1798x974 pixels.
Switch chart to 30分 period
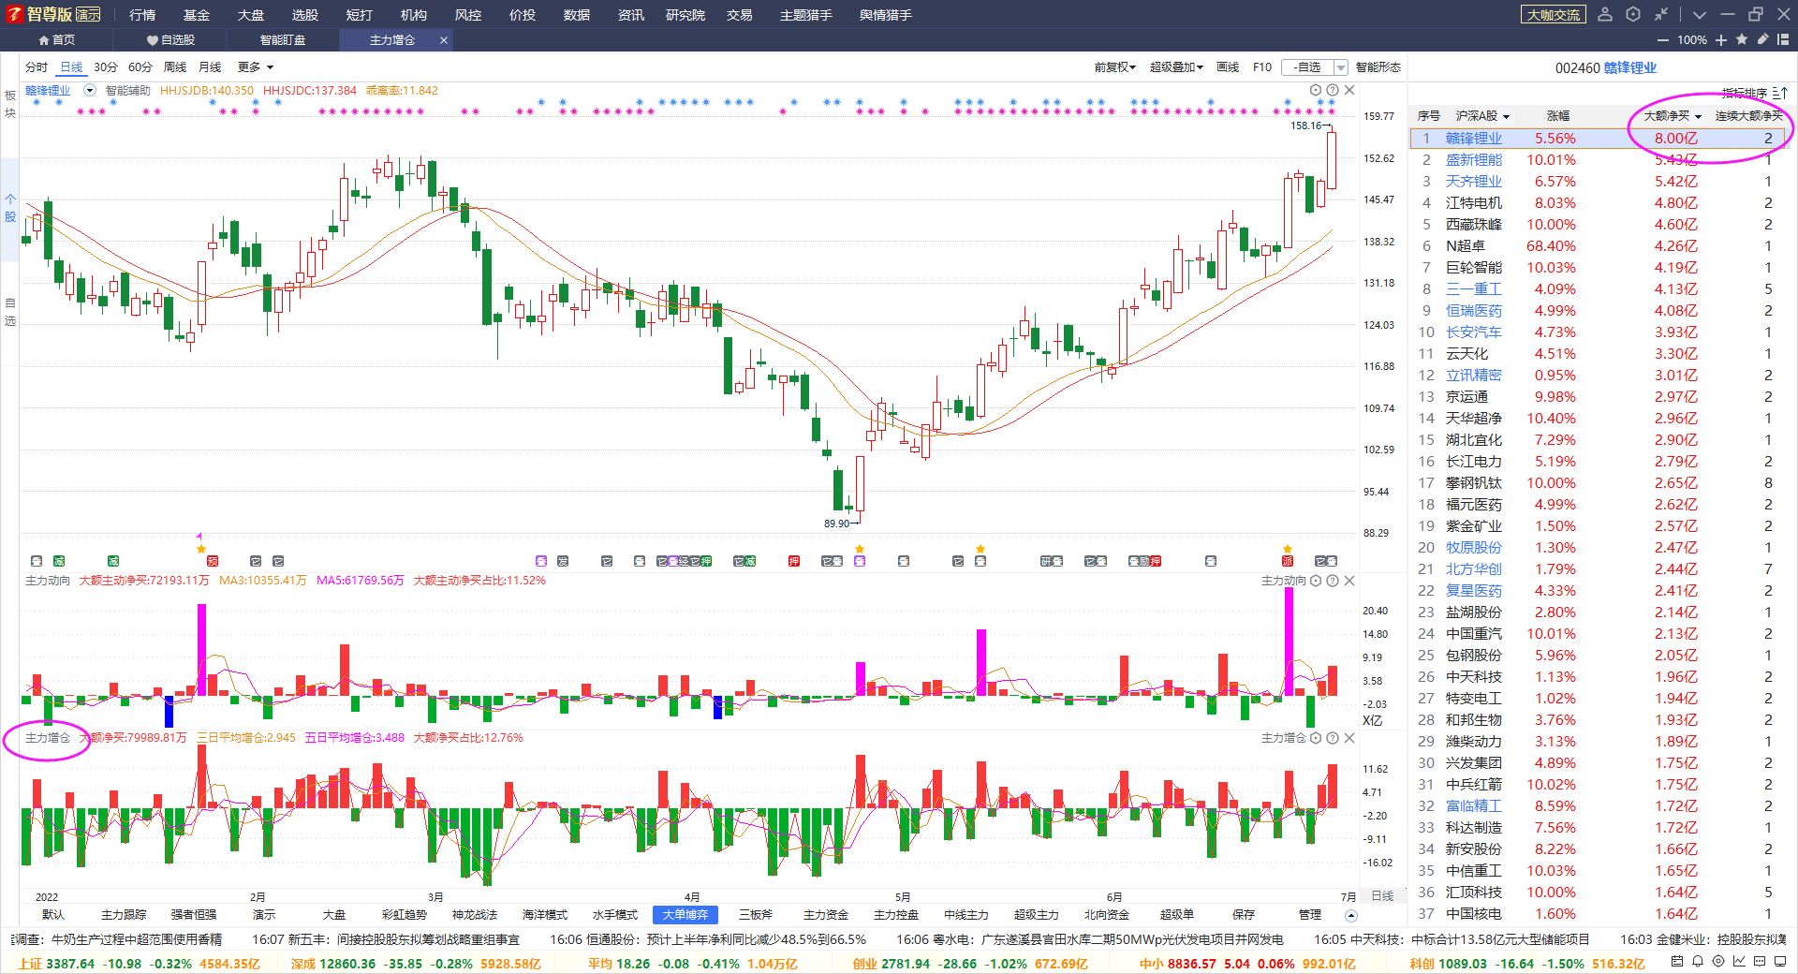(x=106, y=67)
